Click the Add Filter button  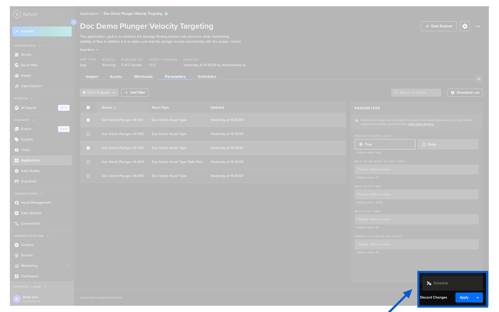[135, 93]
